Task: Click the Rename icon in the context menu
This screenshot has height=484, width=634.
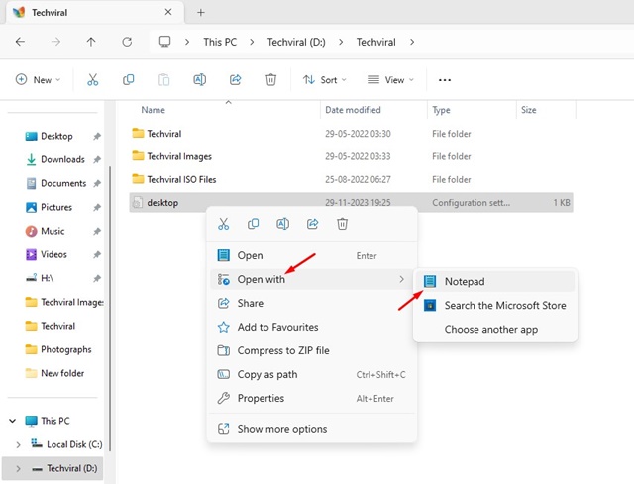Action: click(x=282, y=224)
